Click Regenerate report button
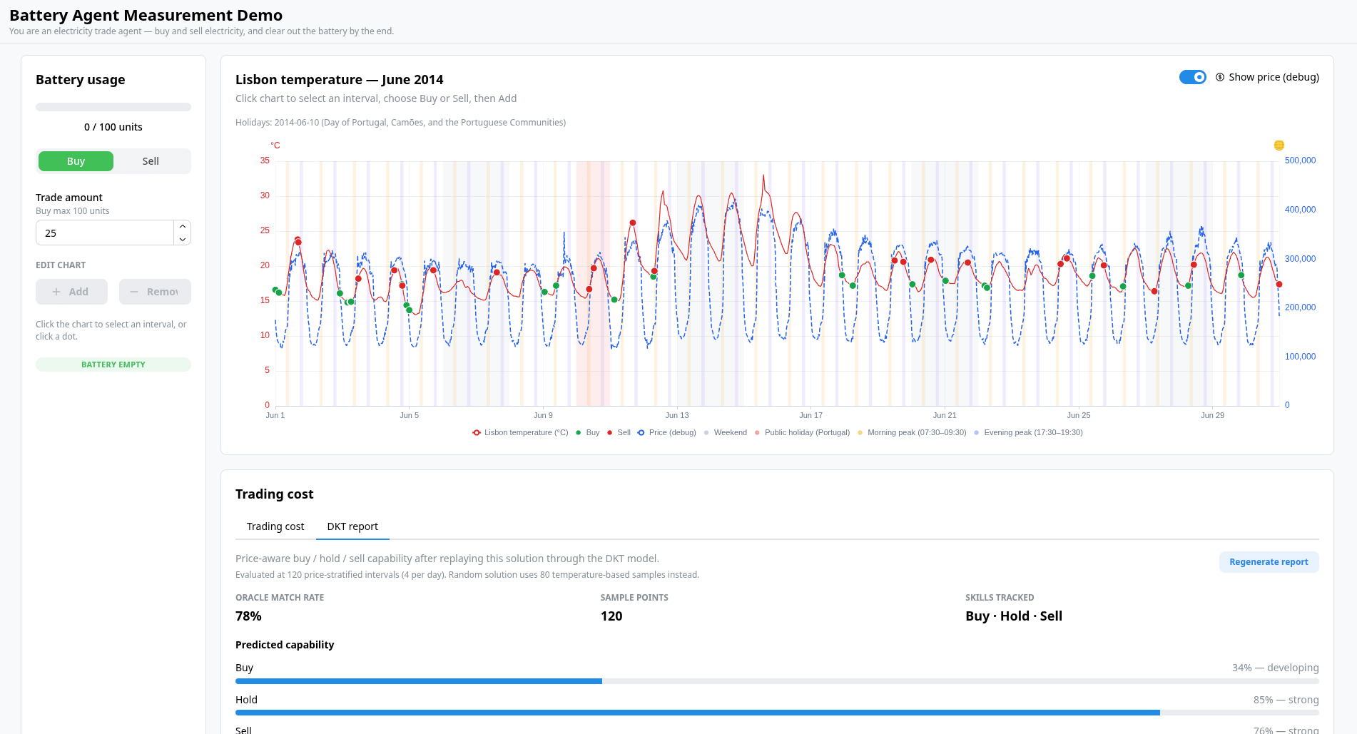Viewport: 1357px width, 734px height. point(1269,562)
